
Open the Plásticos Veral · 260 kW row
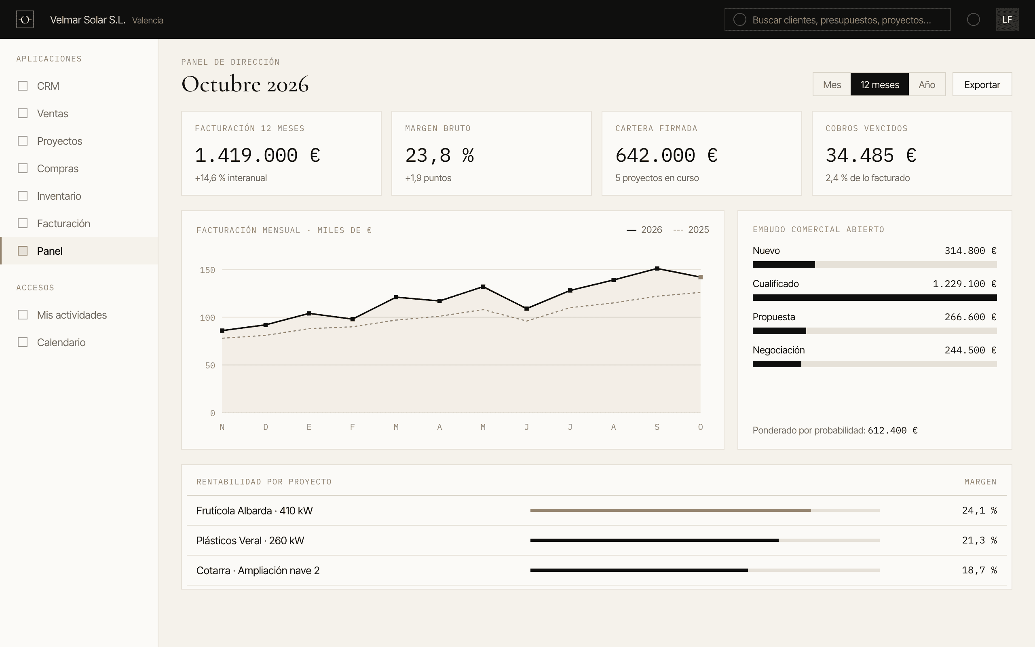[597, 541]
